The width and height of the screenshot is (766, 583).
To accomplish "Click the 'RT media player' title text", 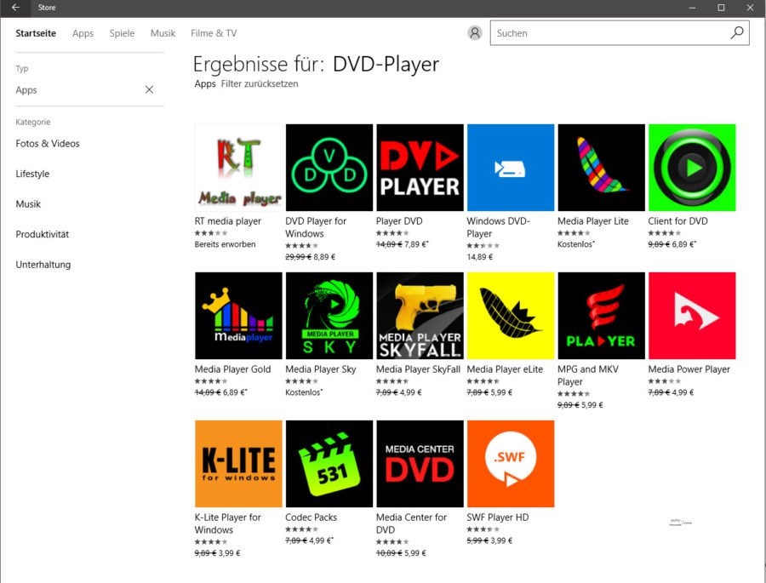I will click(227, 221).
